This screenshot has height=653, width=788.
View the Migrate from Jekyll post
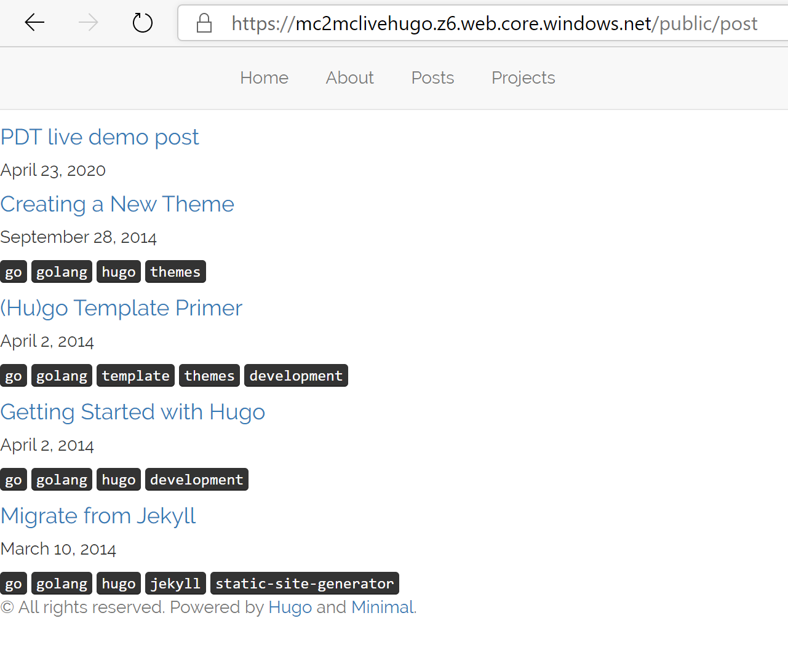point(98,516)
